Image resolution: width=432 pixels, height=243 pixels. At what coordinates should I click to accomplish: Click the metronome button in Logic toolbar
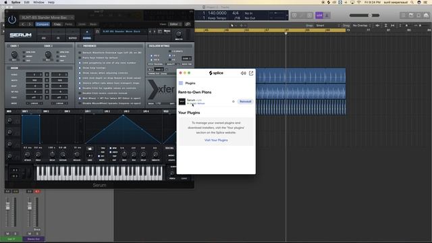click(x=327, y=16)
